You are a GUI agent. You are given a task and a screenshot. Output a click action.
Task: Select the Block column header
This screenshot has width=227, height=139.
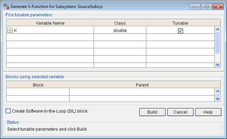coord(38,85)
